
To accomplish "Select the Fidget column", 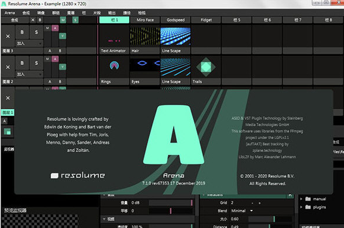I will click(x=206, y=20).
